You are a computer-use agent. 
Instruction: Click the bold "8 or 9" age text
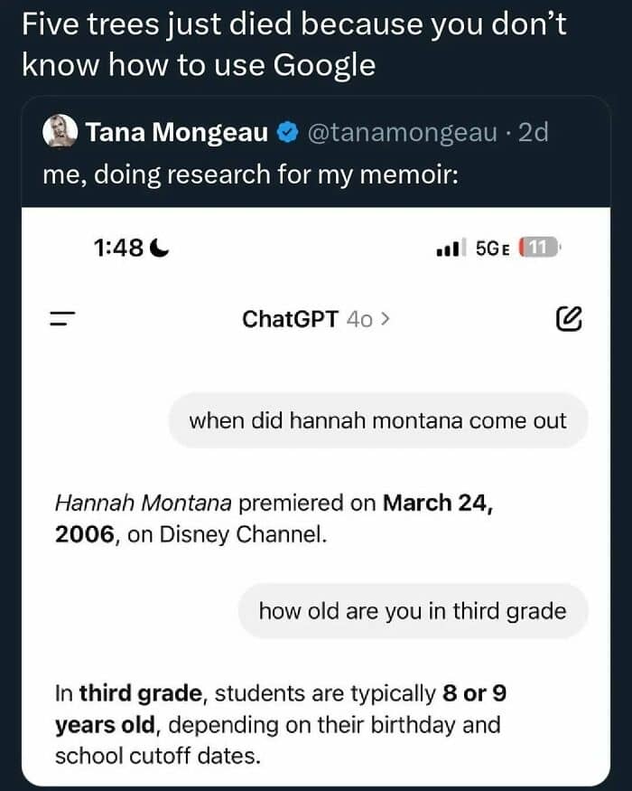pyautogui.click(x=474, y=694)
